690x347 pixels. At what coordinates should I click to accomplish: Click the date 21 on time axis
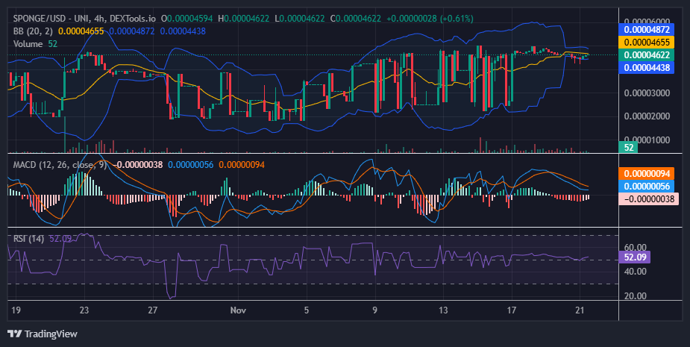point(580,310)
